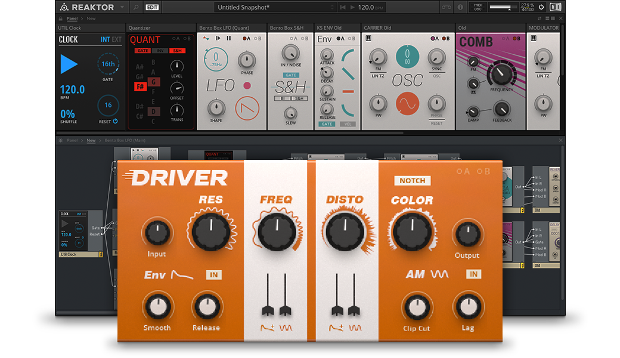620x358 pixels.
Task: Click the LFO .75Hz rate dial
Action: (x=216, y=59)
